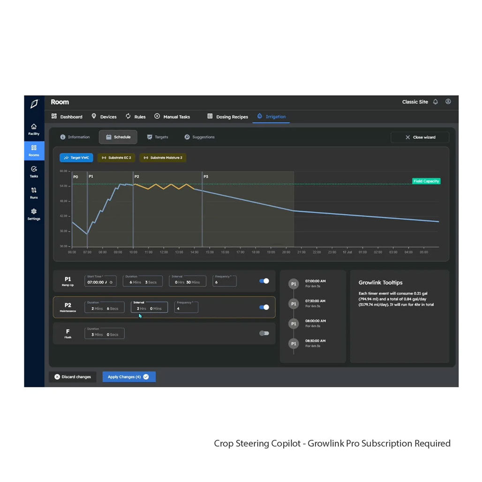Toggle the Substrate Moisture 2 series chip

tap(163, 158)
